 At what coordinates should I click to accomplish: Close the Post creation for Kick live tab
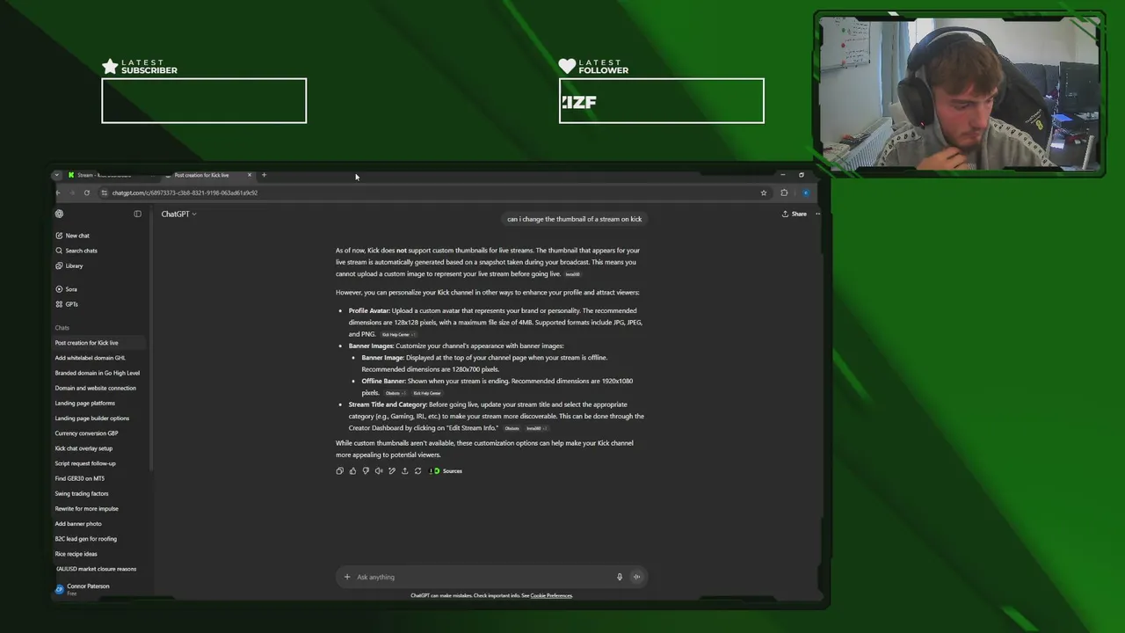[250, 175]
